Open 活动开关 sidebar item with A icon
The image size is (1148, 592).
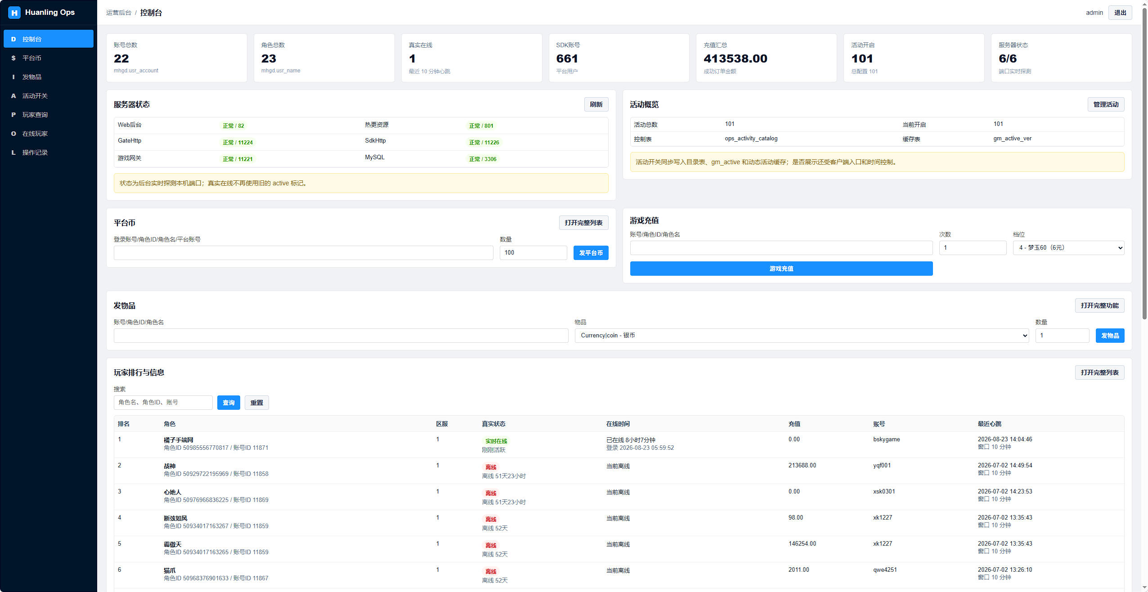[x=49, y=95]
